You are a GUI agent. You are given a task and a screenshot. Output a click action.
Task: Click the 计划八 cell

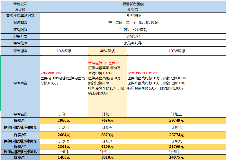click(107, 141)
